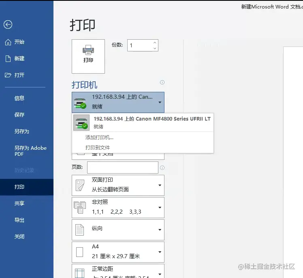The width and height of the screenshot is (303, 278).
Task: Decrease copies with the down spinner arrow
Action: (x=155, y=48)
